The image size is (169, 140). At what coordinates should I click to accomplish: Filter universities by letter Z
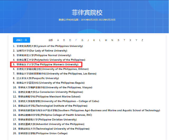coord(142,40)
